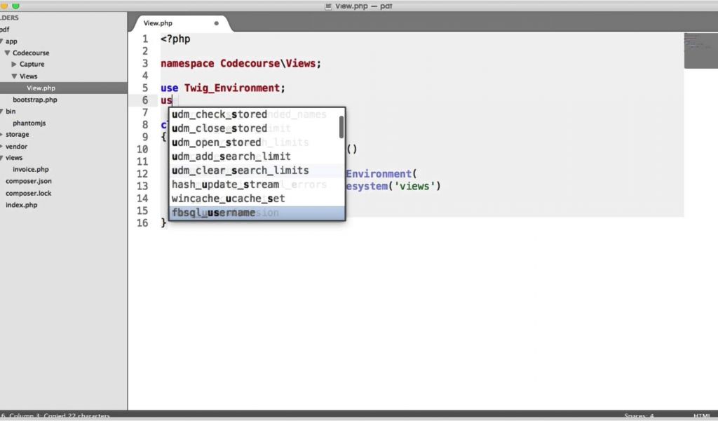Select the storage folder
Screen dimensions: 718x421
[17, 134]
